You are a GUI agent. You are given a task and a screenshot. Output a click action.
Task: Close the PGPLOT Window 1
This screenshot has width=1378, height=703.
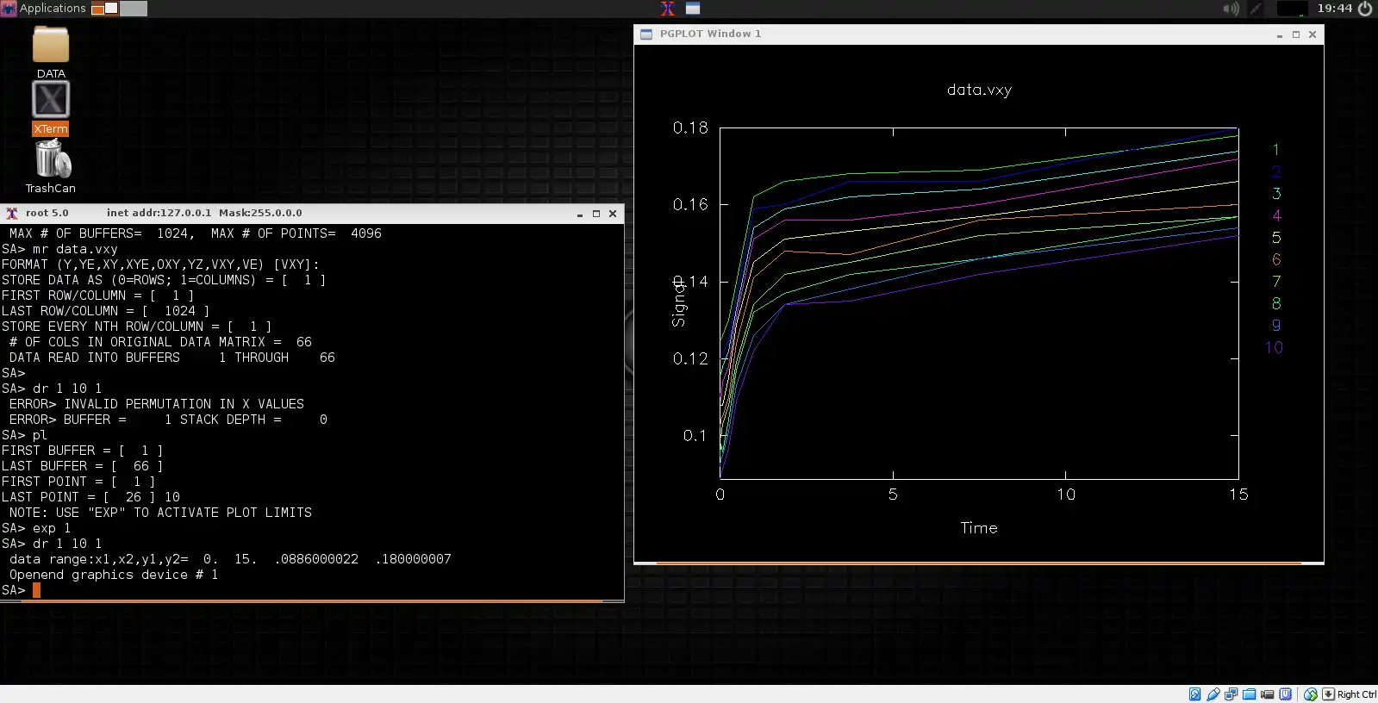(x=1313, y=34)
